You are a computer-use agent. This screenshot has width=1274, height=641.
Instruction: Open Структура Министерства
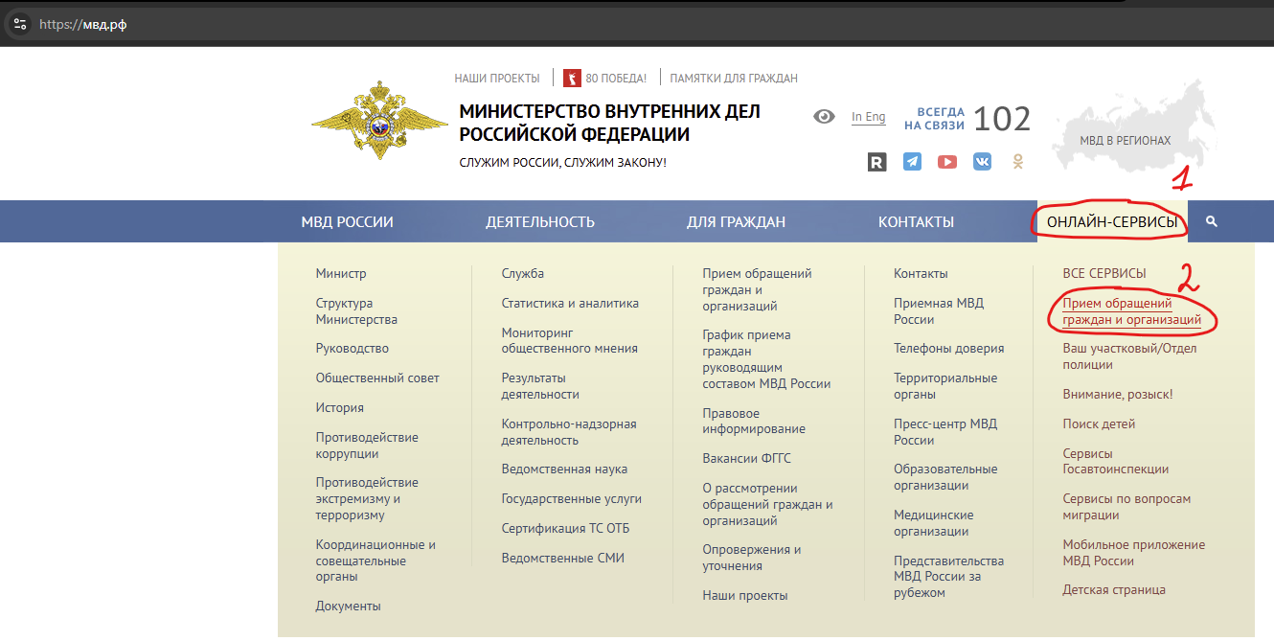click(x=356, y=311)
